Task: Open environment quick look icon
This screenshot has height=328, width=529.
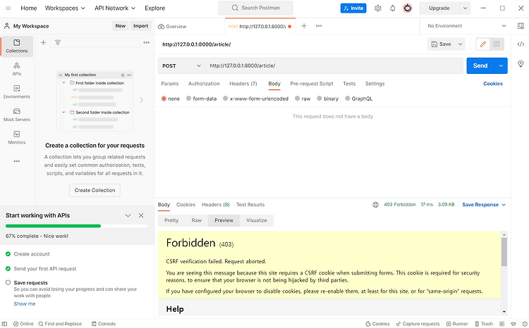Action: click(x=521, y=26)
